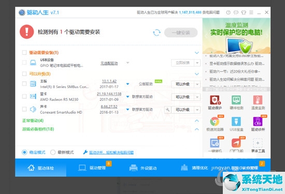
Task: Click 可以升级 button for 主板 driver
Action: pyautogui.click(x=183, y=84)
